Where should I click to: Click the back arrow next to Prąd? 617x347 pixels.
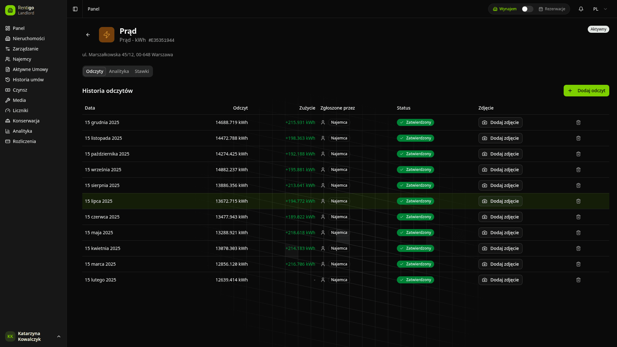click(x=88, y=35)
